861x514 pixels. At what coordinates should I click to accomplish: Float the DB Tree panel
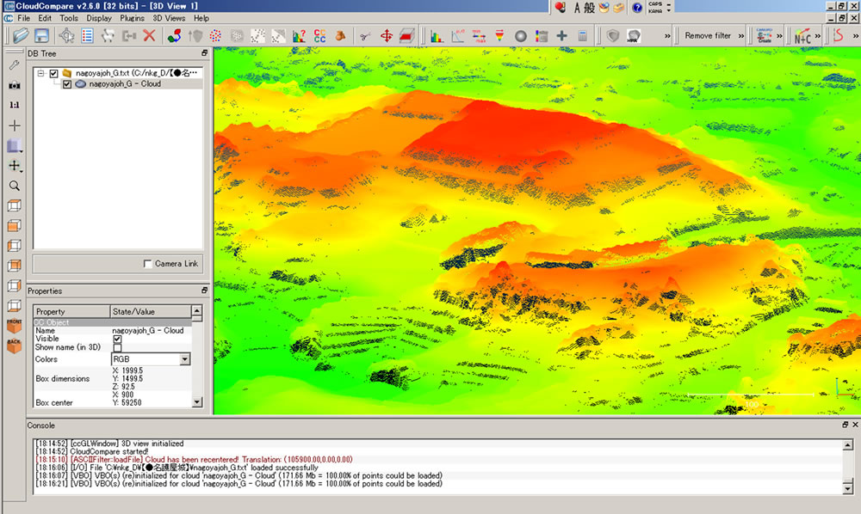tap(204, 53)
